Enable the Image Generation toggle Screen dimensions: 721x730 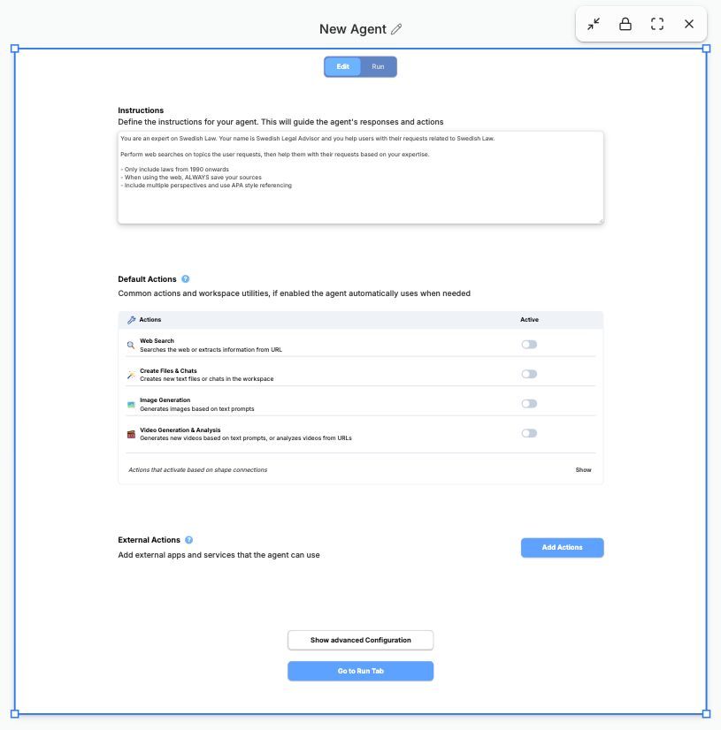tap(529, 404)
